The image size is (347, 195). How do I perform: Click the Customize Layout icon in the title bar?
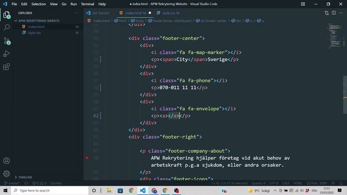click(303, 4)
